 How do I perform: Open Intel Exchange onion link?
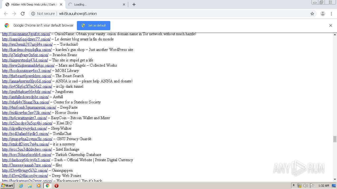(27, 149)
